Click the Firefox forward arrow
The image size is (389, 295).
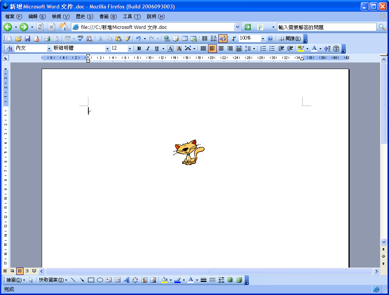(x=24, y=27)
